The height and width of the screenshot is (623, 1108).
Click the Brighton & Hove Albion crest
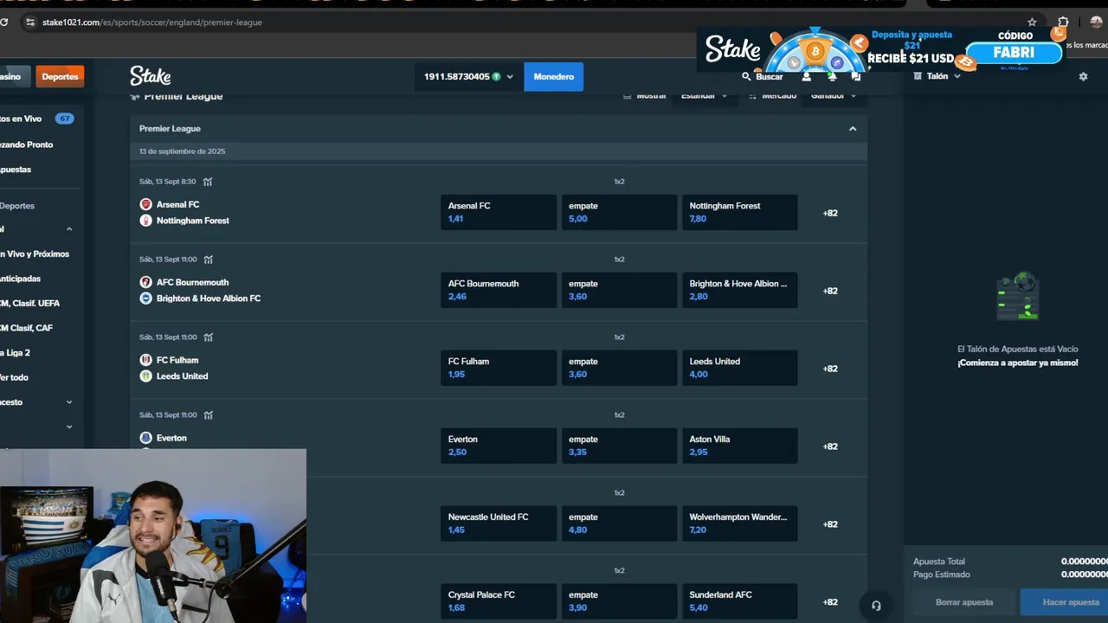tap(145, 299)
